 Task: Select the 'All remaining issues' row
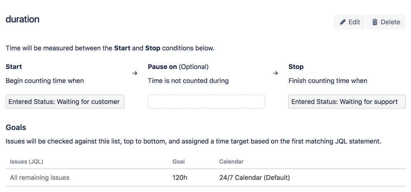[x=40, y=178]
